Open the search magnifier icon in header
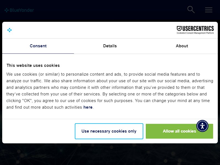 coord(191,10)
